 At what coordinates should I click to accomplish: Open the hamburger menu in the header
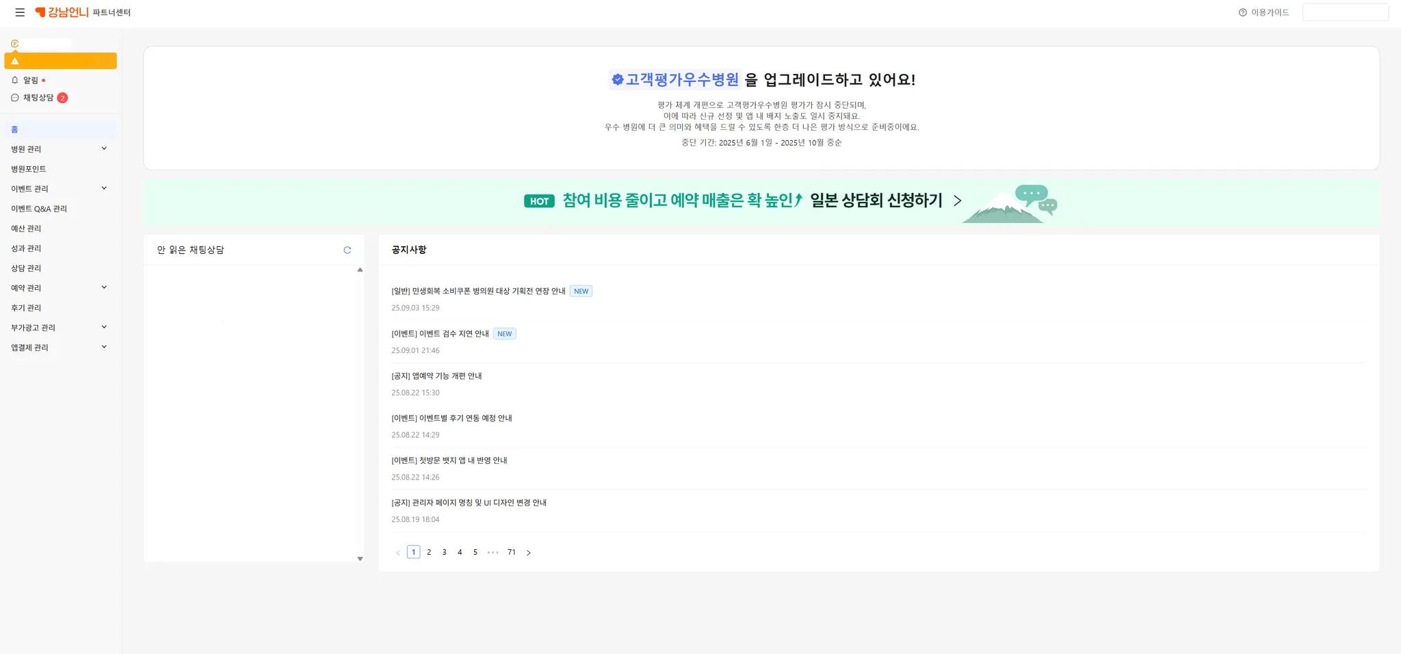[20, 12]
